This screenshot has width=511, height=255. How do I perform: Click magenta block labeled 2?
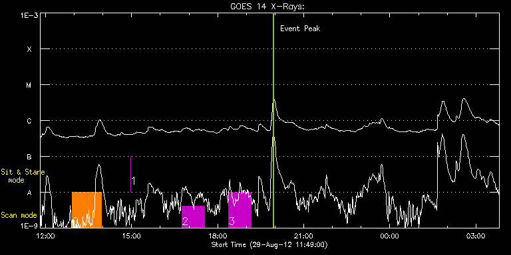[x=193, y=216]
